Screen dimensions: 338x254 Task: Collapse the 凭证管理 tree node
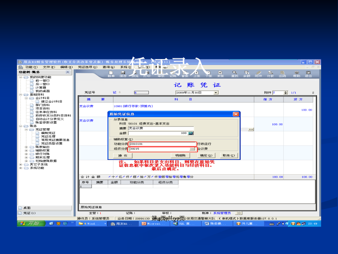[26, 129]
